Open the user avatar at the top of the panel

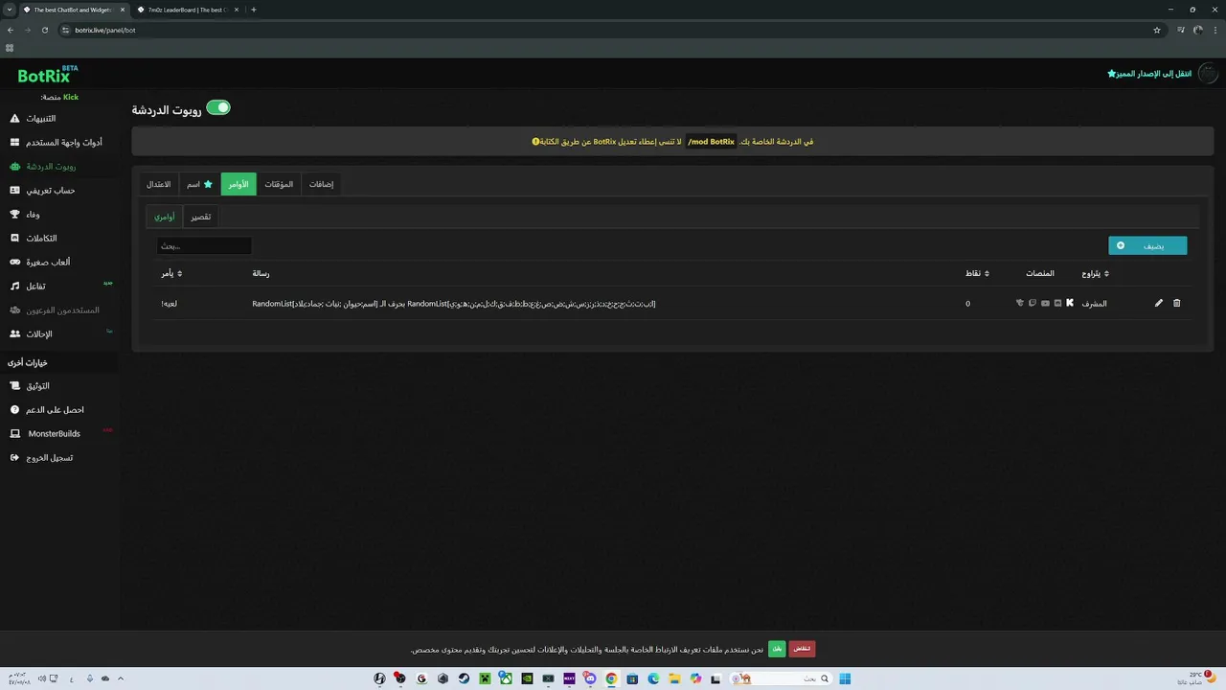point(1209,74)
